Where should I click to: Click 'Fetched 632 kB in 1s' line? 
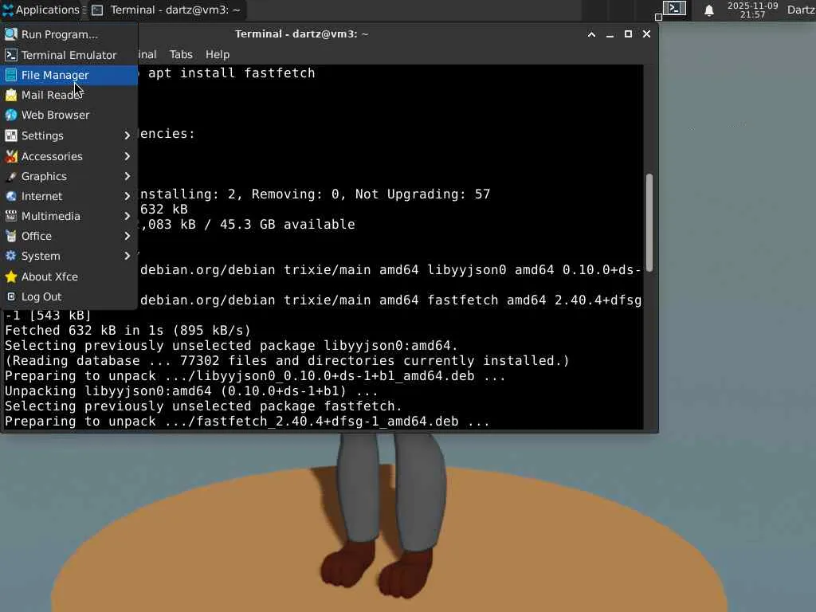coord(128,331)
